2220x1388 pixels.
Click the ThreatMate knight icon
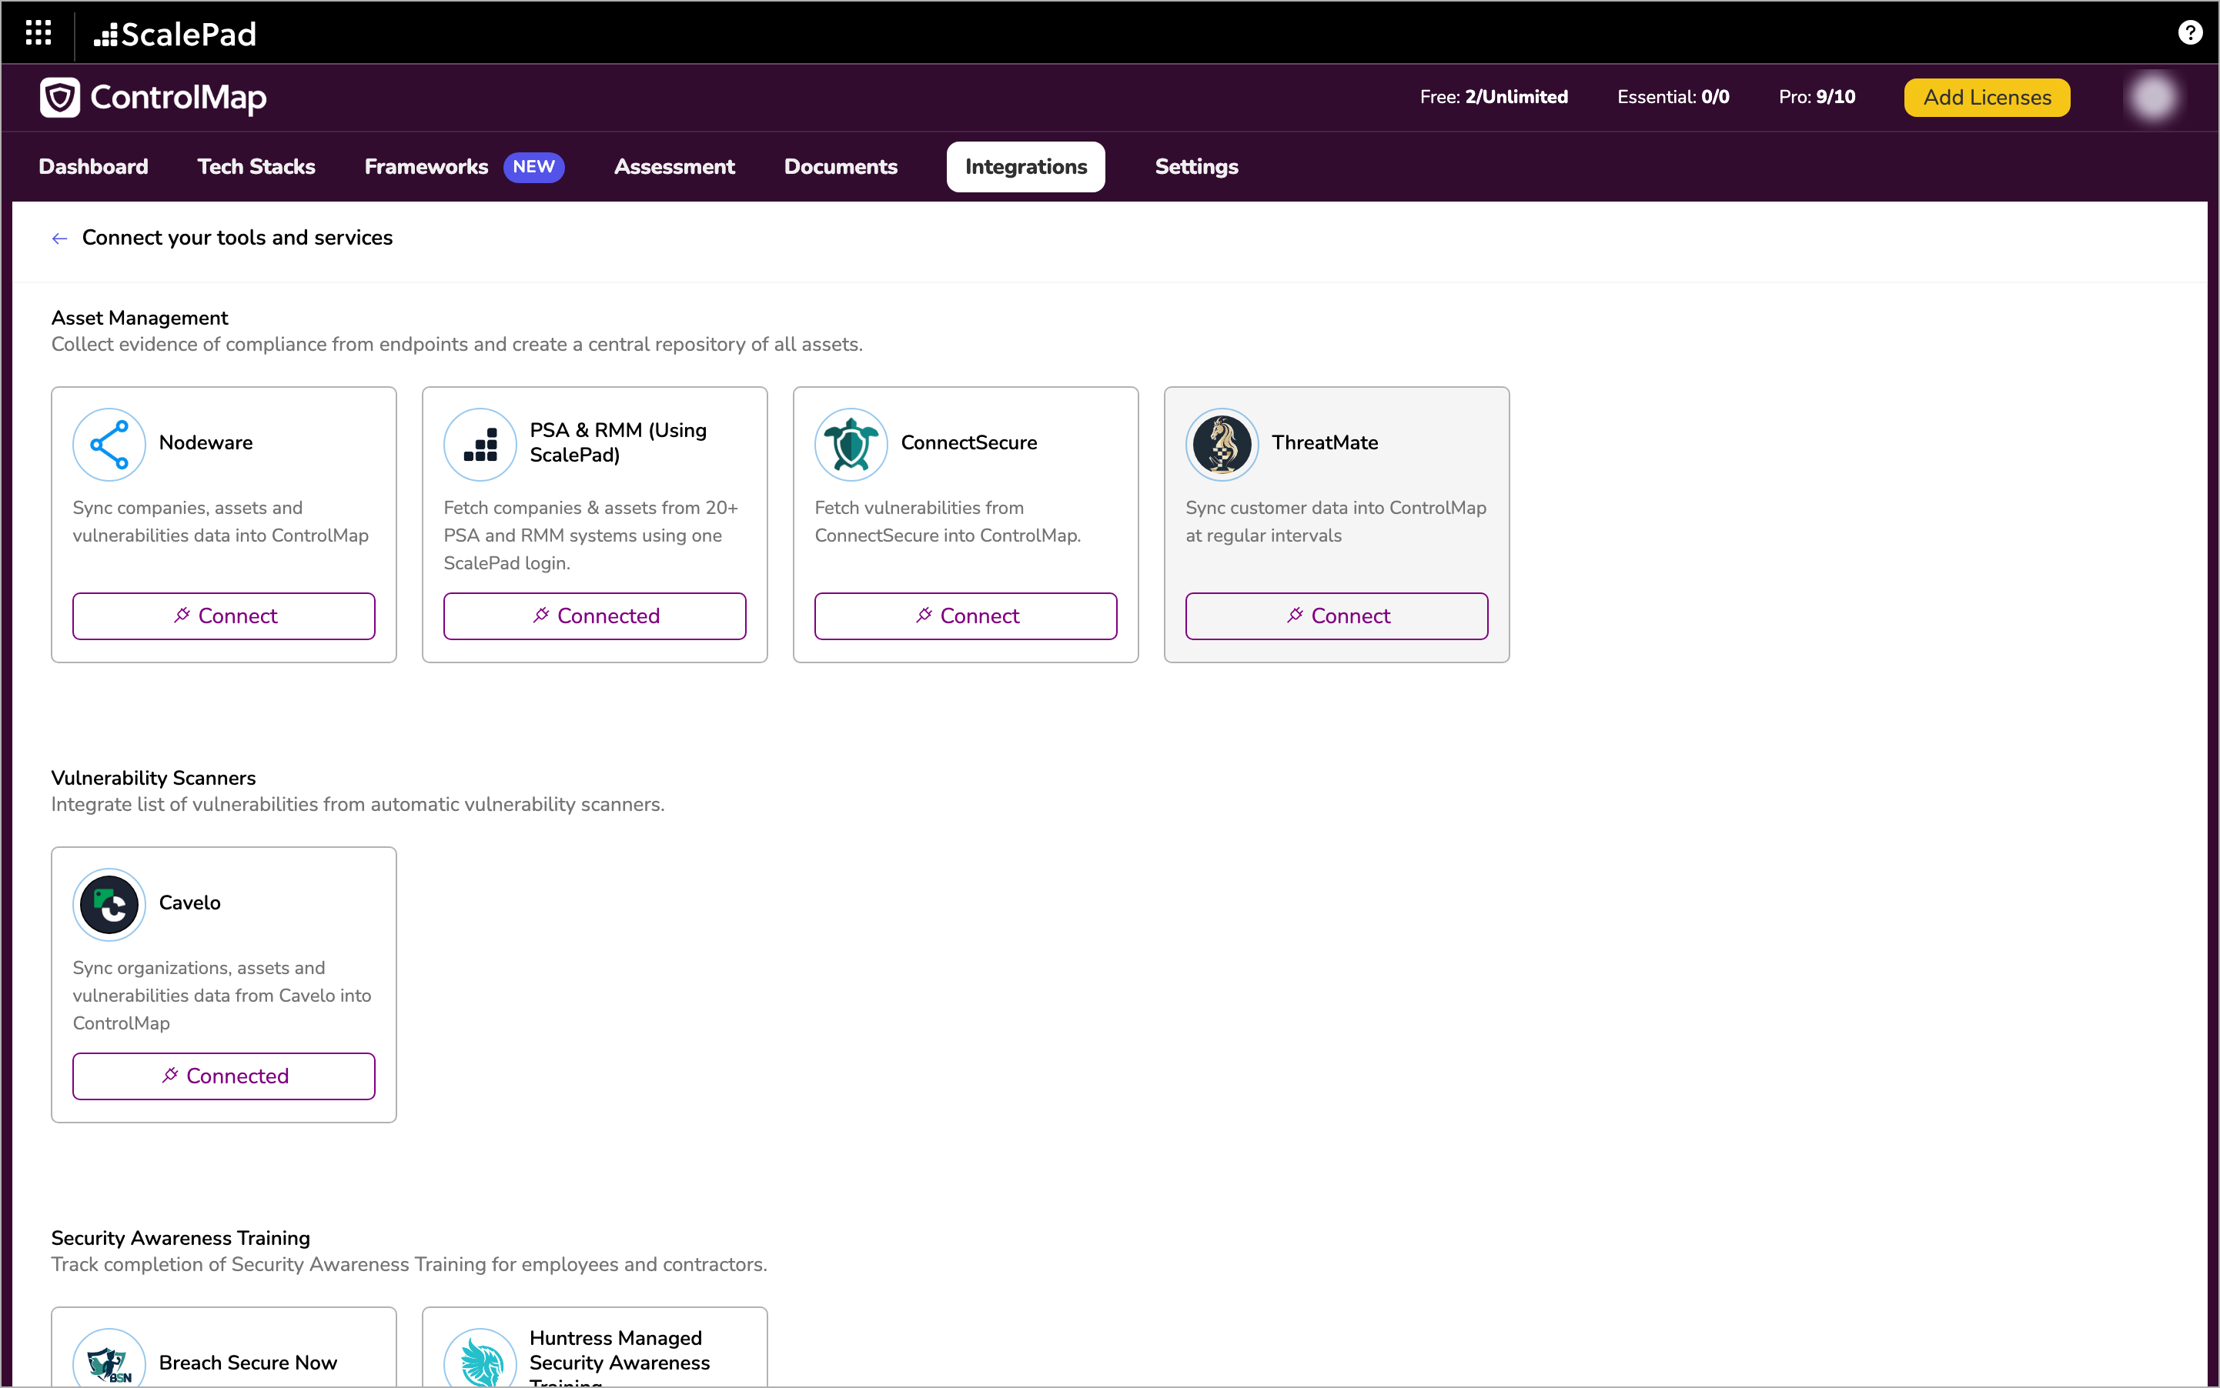[1222, 444]
